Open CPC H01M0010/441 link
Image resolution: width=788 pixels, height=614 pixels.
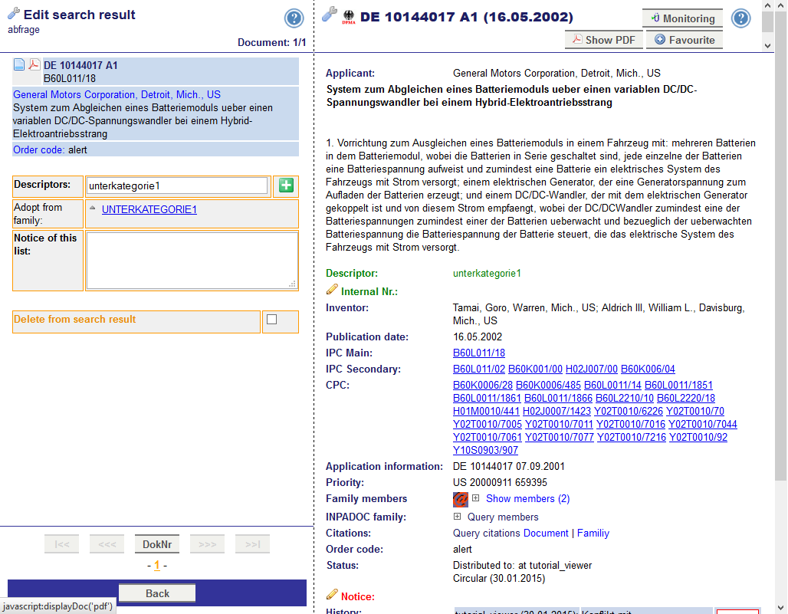click(486, 411)
